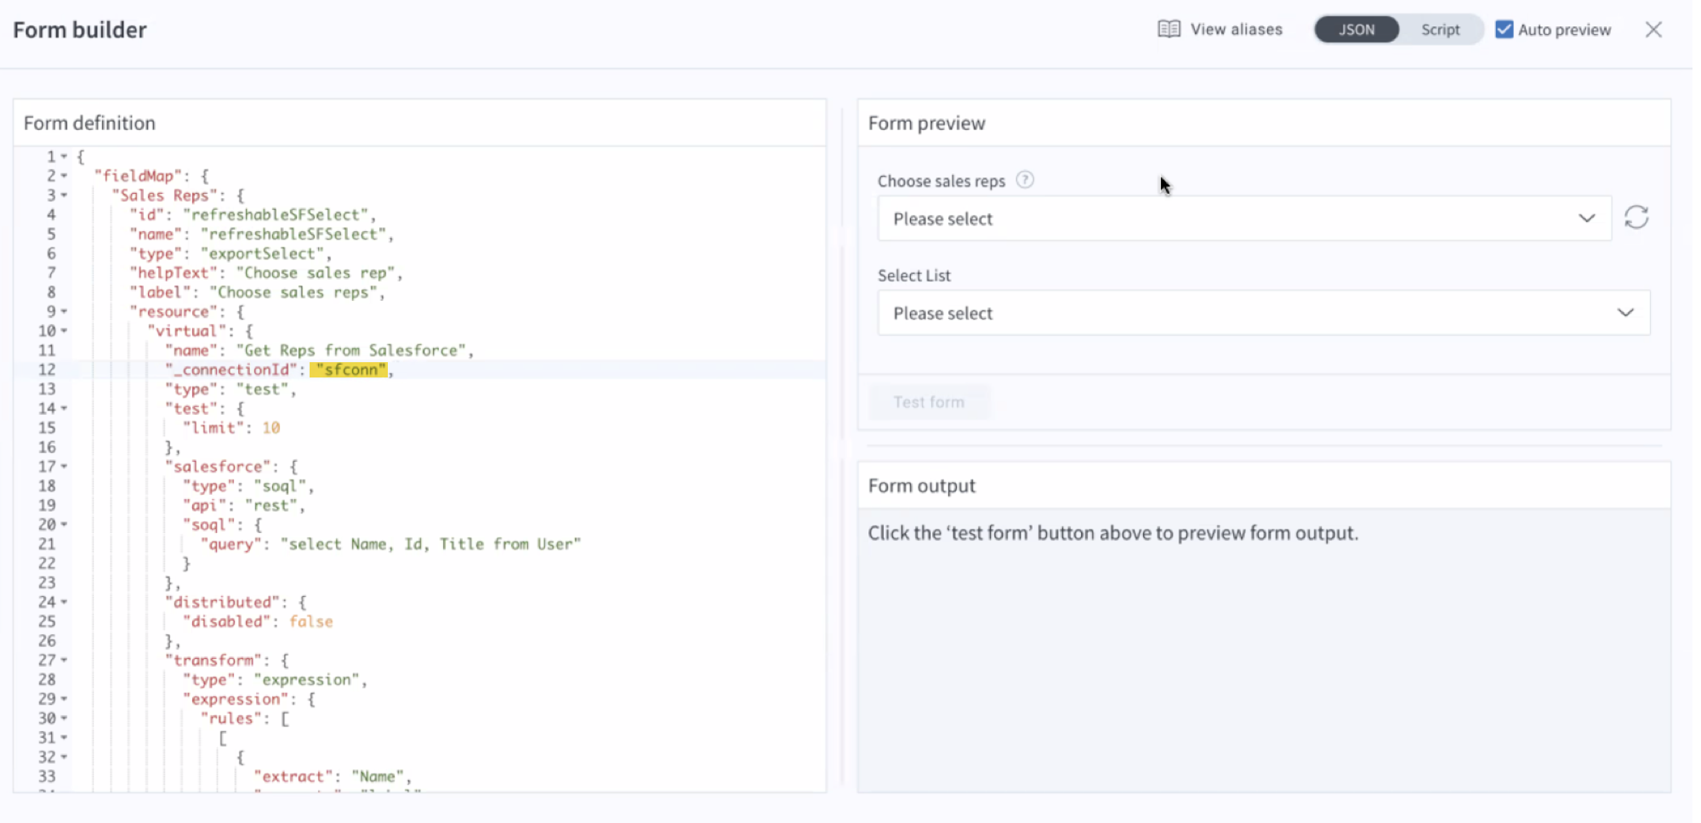The image size is (1701, 823).
Task: Collapse the virtual object on line 10
Action: click(x=65, y=331)
